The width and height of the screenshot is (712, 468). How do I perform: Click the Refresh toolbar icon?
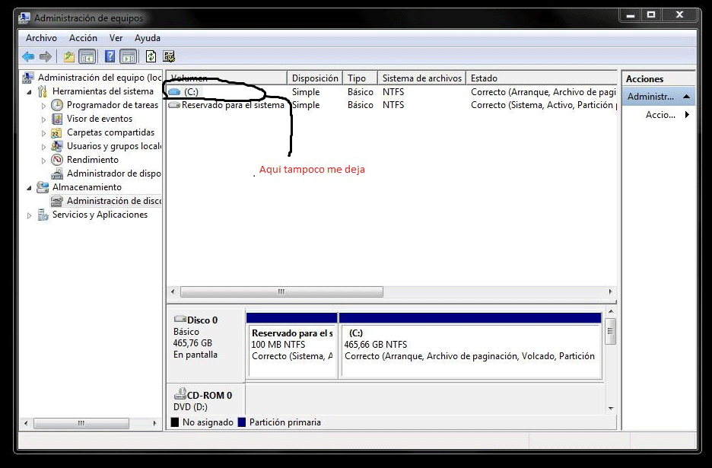coord(151,56)
